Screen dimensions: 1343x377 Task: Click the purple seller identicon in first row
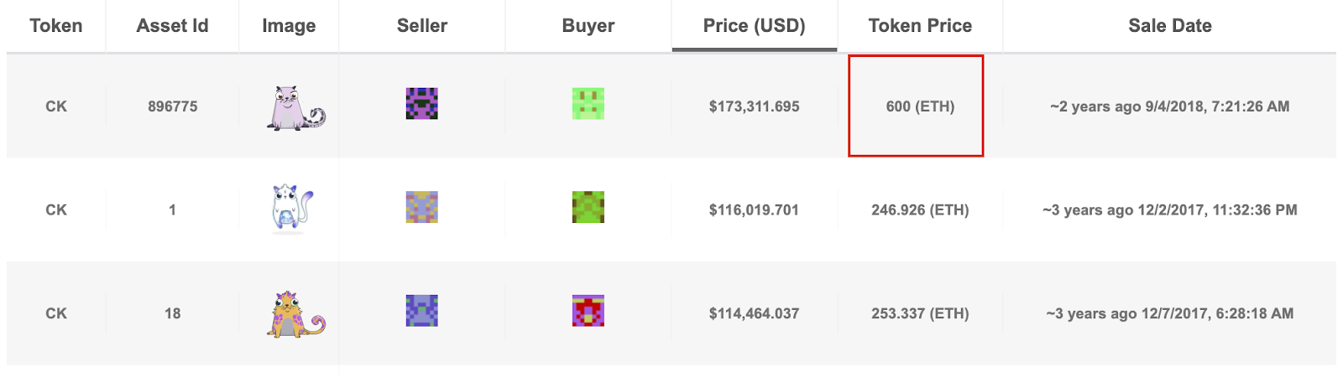click(421, 104)
